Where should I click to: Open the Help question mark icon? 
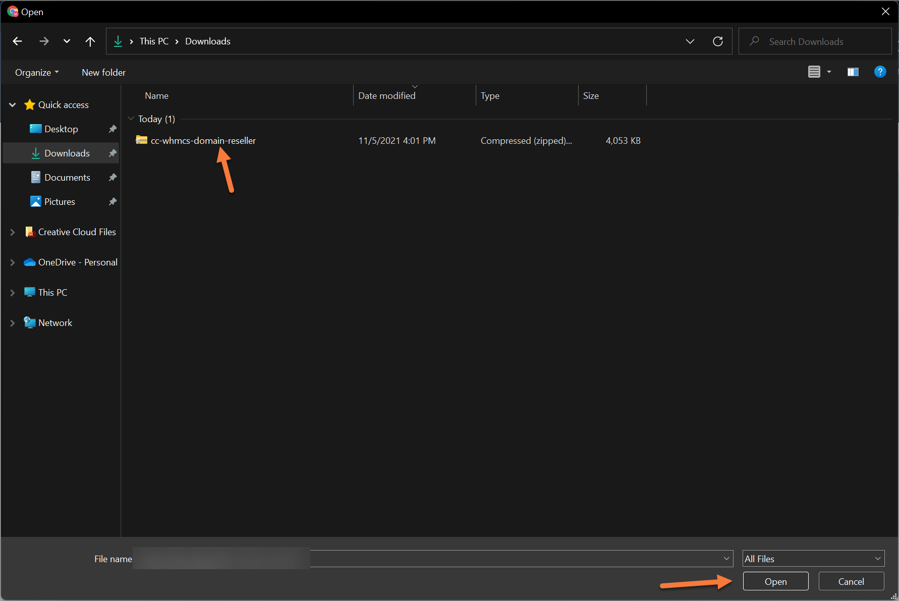click(880, 72)
